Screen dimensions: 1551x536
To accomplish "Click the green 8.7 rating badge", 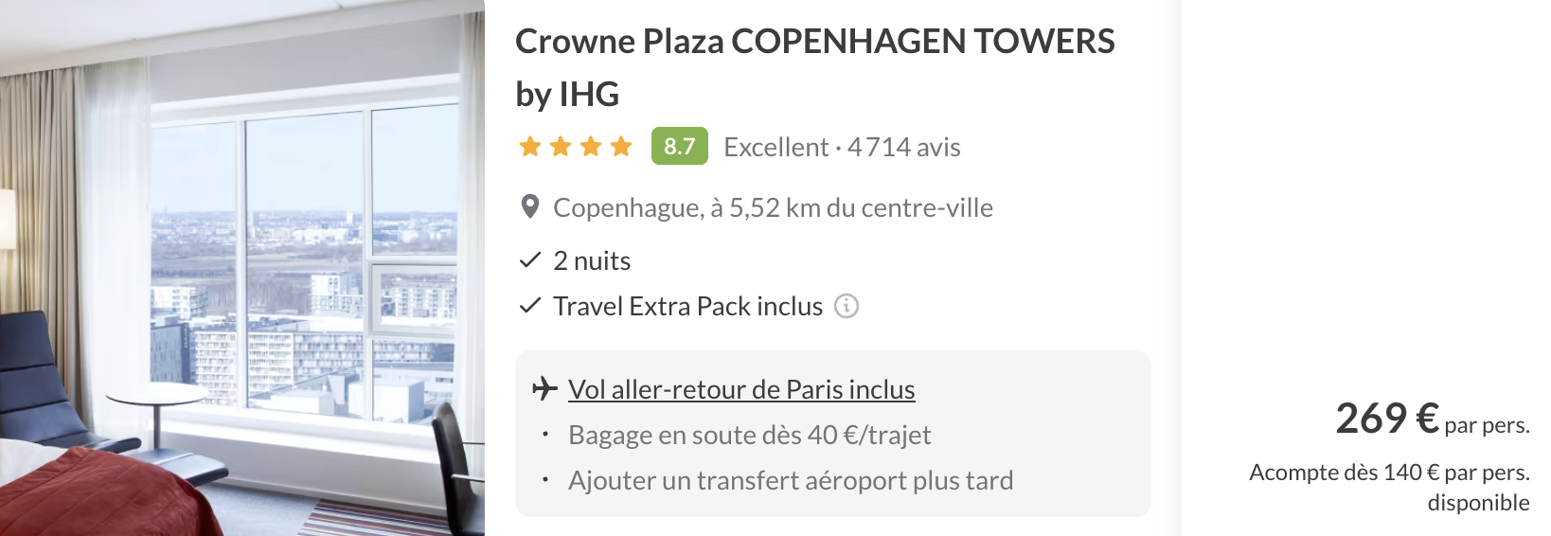I will (679, 147).
